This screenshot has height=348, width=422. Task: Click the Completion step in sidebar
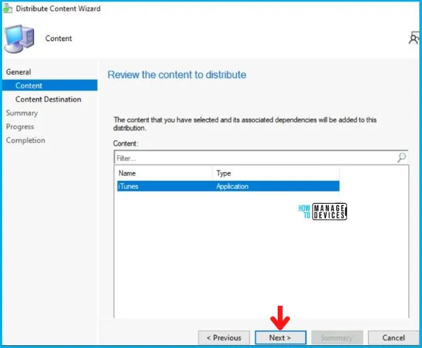[26, 140]
